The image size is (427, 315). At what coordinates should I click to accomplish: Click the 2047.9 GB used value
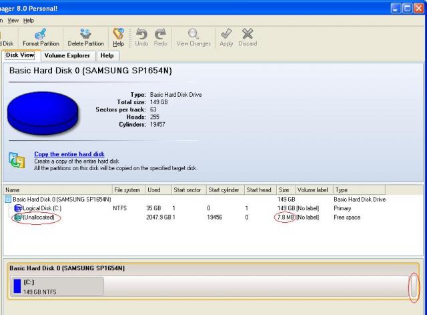pyautogui.click(x=159, y=217)
